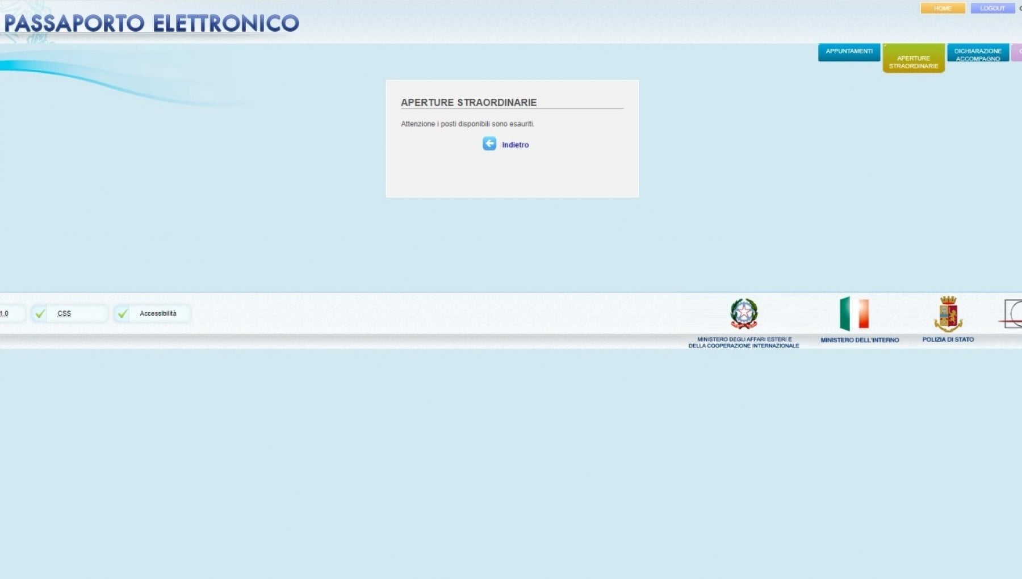Select the Aperture Straordinarie tab

pyautogui.click(x=913, y=58)
